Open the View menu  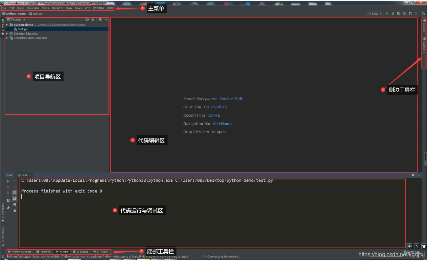[x=21, y=8]
